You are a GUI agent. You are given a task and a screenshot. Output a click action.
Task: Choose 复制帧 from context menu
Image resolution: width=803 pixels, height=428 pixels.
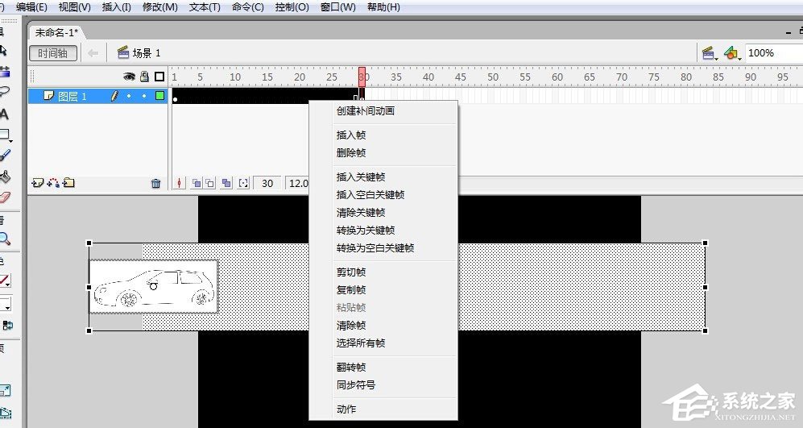pos(383,289)
